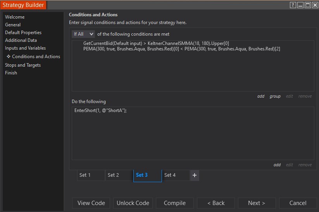Switch to the Set 1 tab
The height and width of the screenshot is (212, 319).
click(91, 175)
